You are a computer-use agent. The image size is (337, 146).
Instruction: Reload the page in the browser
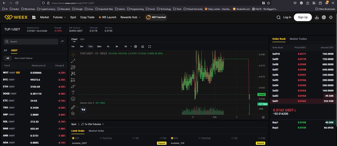[x=17, y=3]
